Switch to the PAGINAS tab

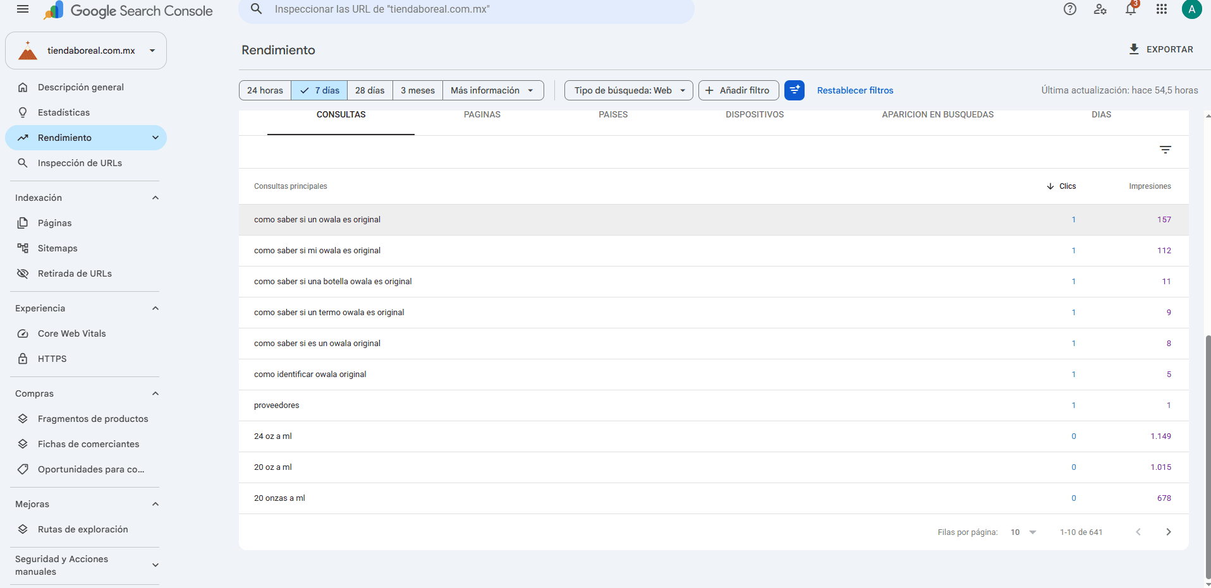(x=482, y=115)
